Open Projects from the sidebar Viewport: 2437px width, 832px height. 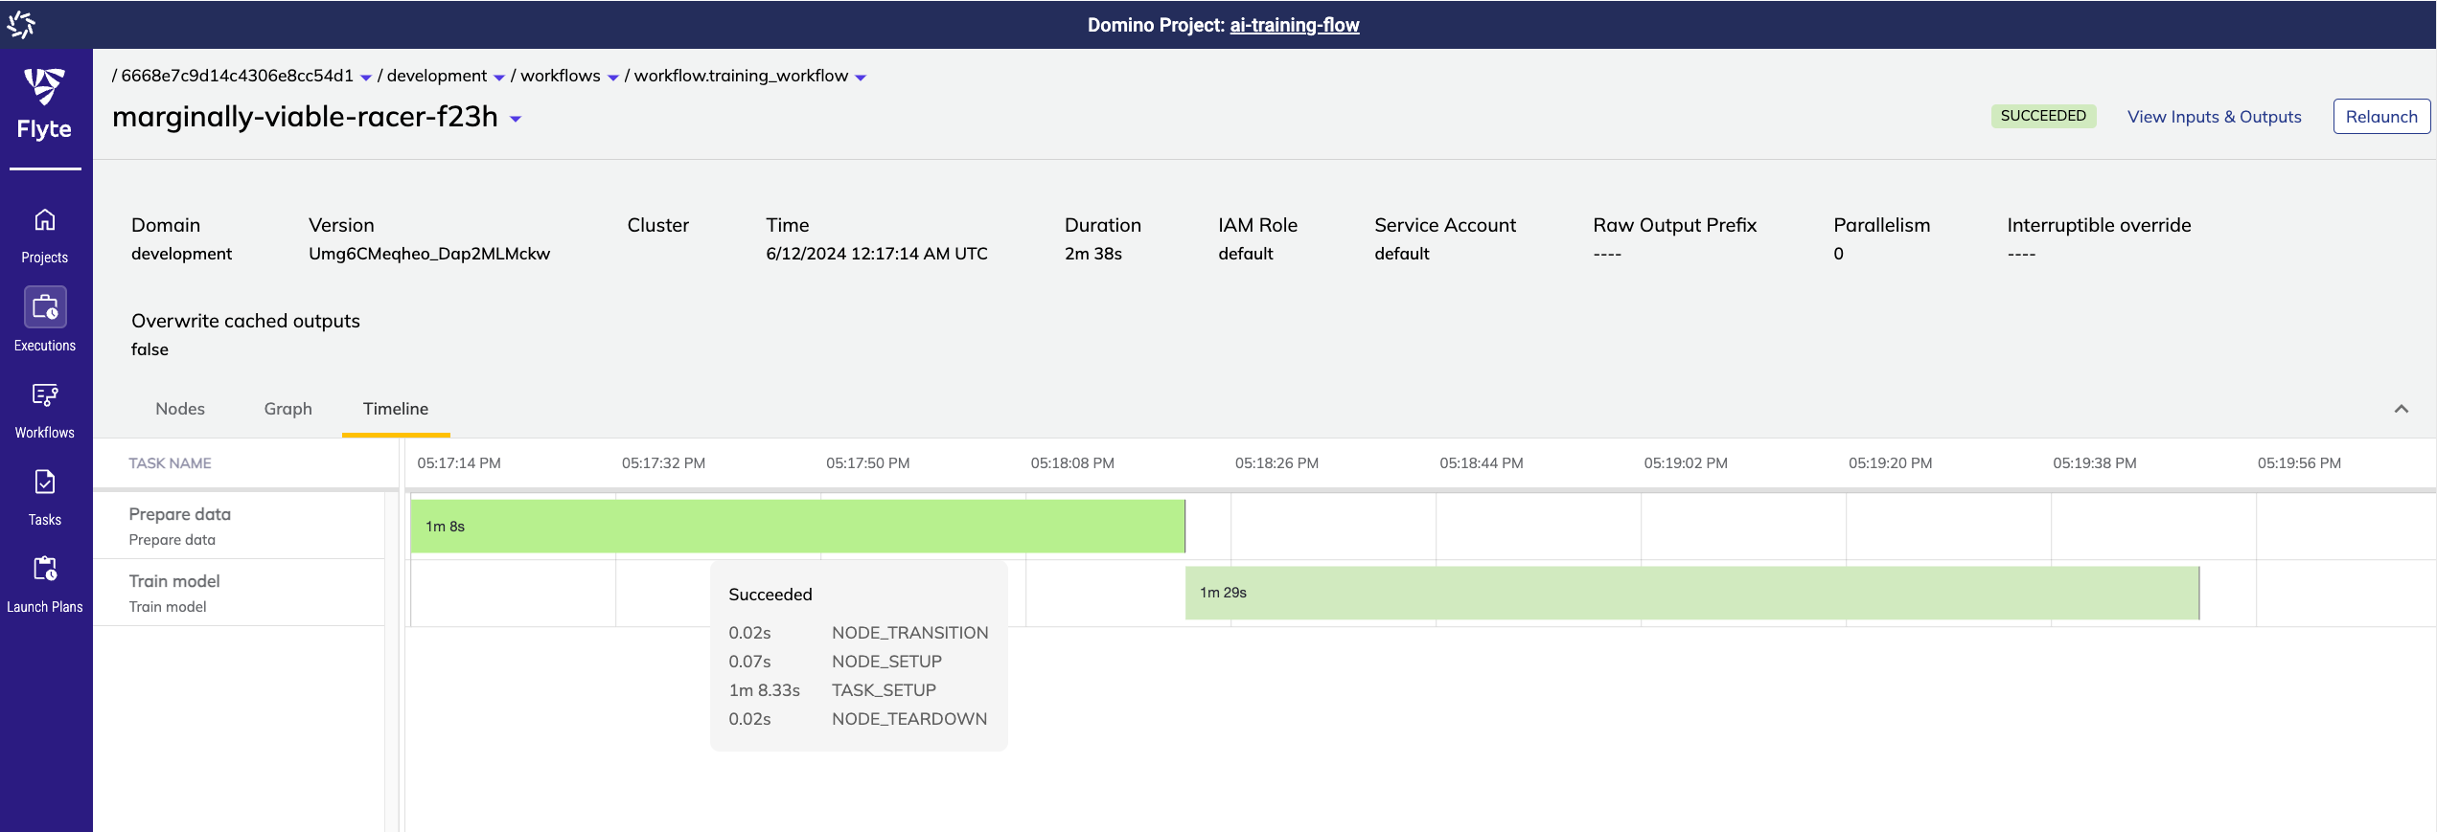(45, 236)
